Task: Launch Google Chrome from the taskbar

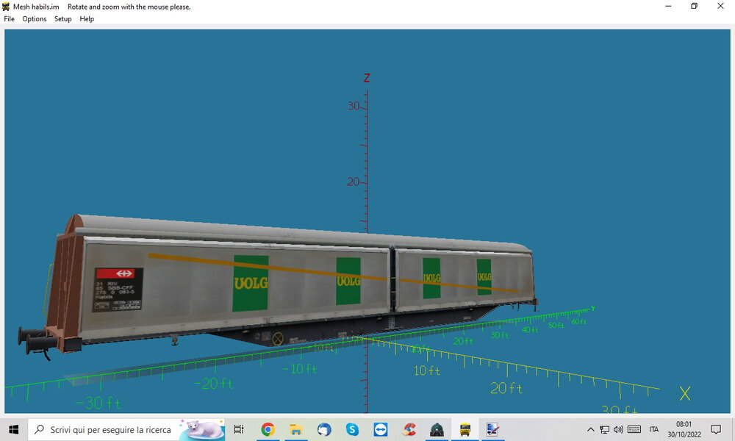Action: tap(268, 429)
